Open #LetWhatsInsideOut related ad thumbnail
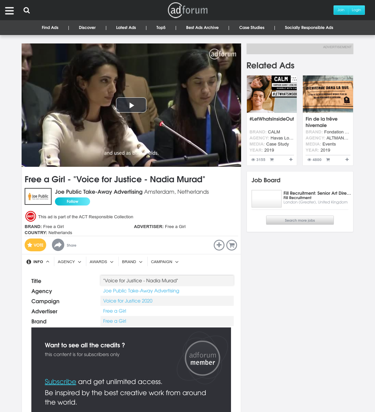The height and width of the screenshot is (412, 375). pos(272,94)
